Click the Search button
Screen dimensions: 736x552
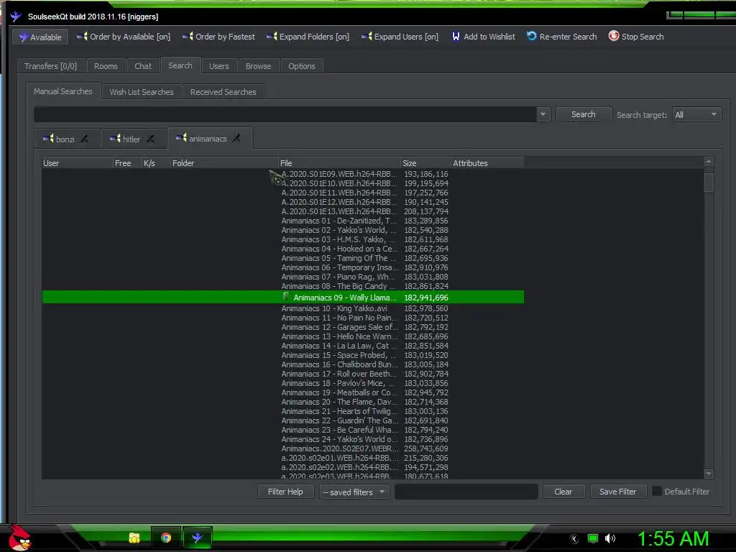pos(584,114)
